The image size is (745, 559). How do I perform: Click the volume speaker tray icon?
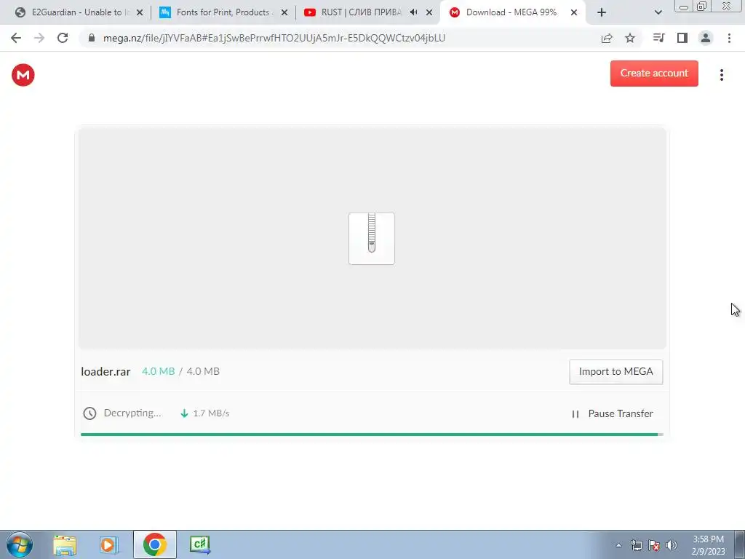click(x=672, y=545)
